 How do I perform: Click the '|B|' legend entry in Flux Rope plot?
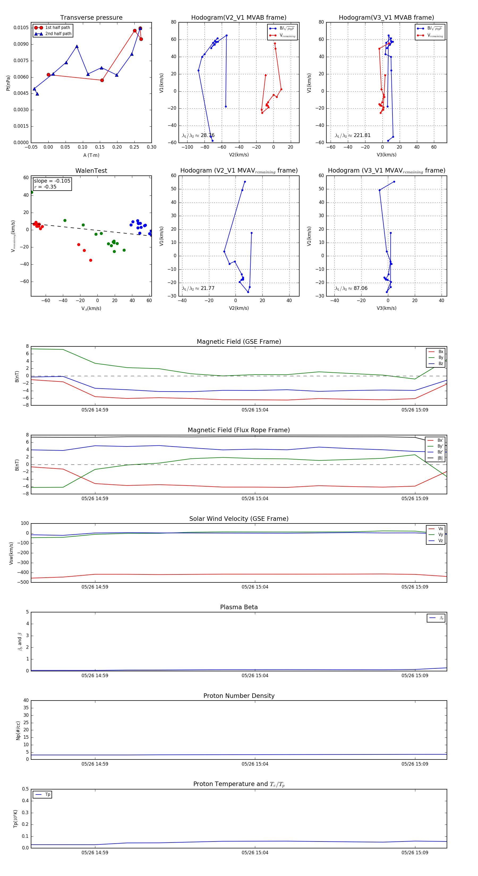click(x=435, y=458)
